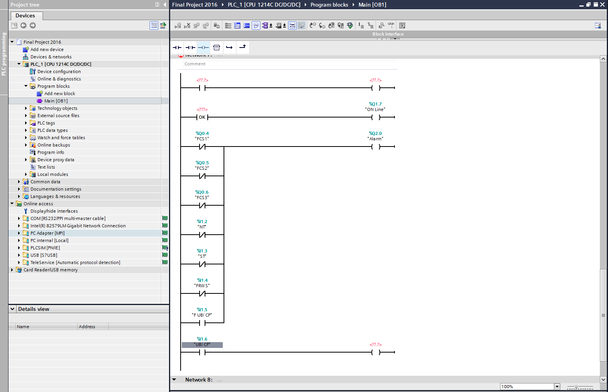Open Device configuration item
608x392 pixels.
point(59,72)
